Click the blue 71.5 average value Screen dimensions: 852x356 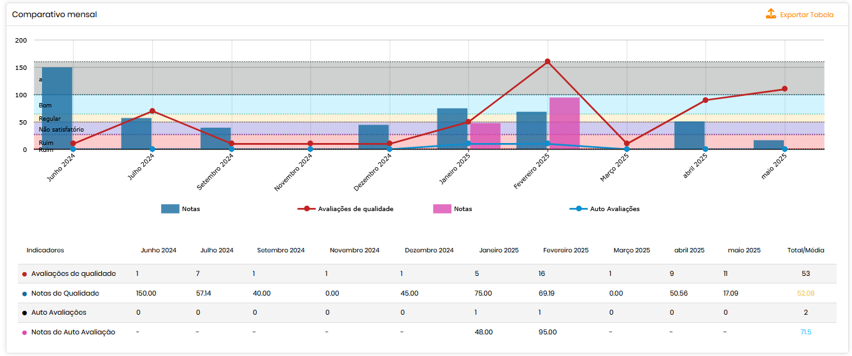pyautogui.click(x=806, y=332)
